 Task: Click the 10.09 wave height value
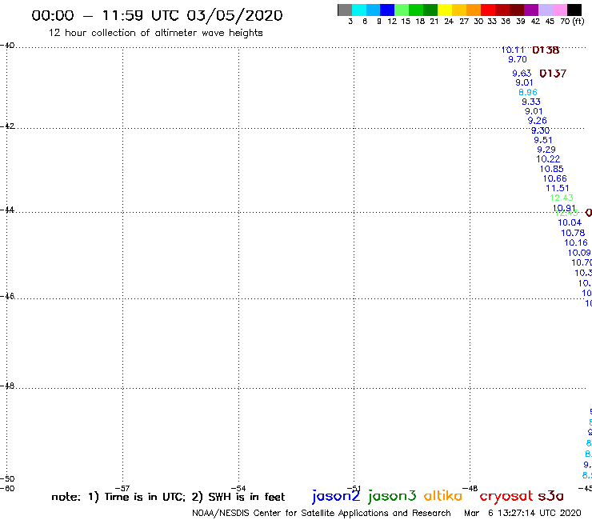tap(579, 253)
